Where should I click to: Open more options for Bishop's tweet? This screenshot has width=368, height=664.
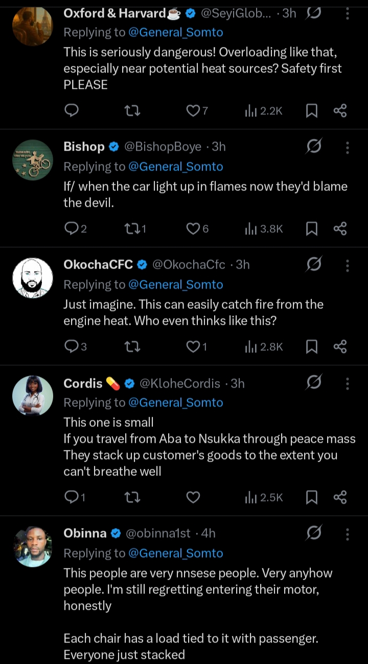click(348, 148)
